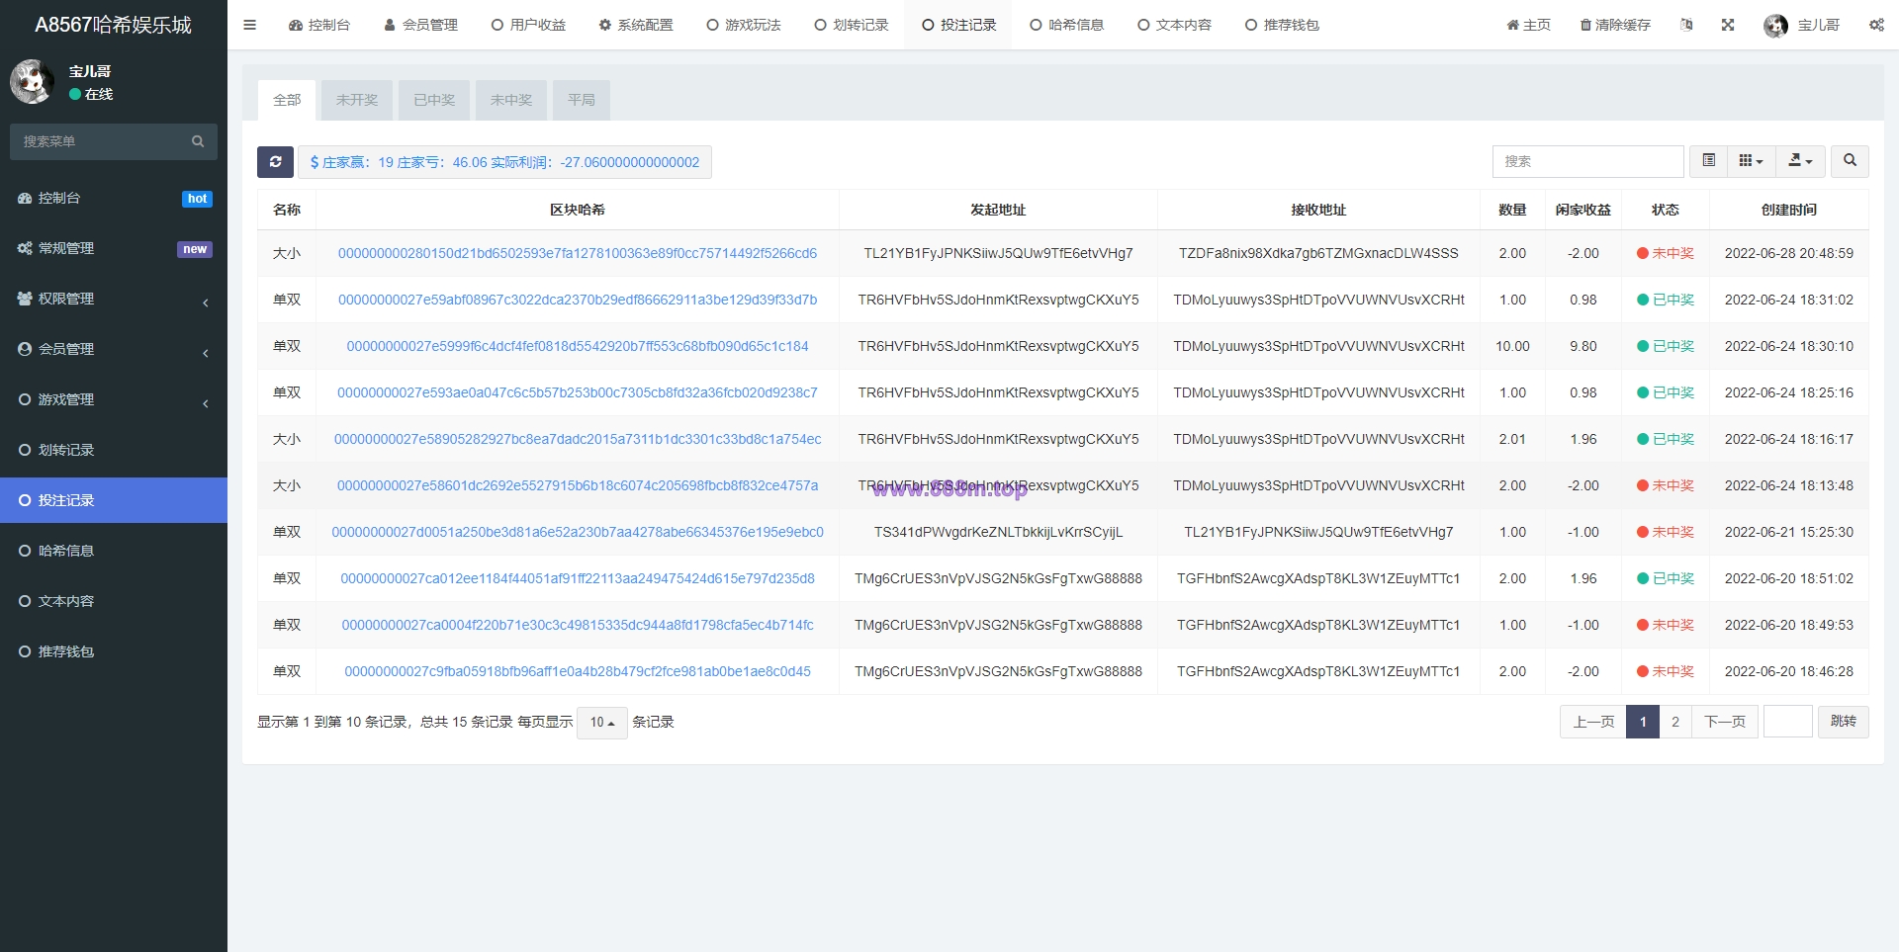This screenshot has width=1899, height=952.
Task: Open block hash link ending 5266cd6
Action: [x=578, y=253]
